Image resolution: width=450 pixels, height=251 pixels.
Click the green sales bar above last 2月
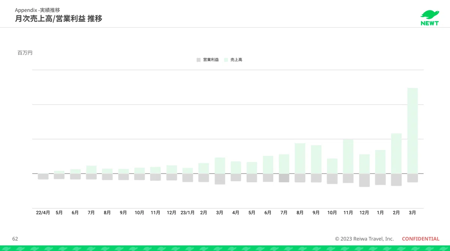[x=396, y=154]
